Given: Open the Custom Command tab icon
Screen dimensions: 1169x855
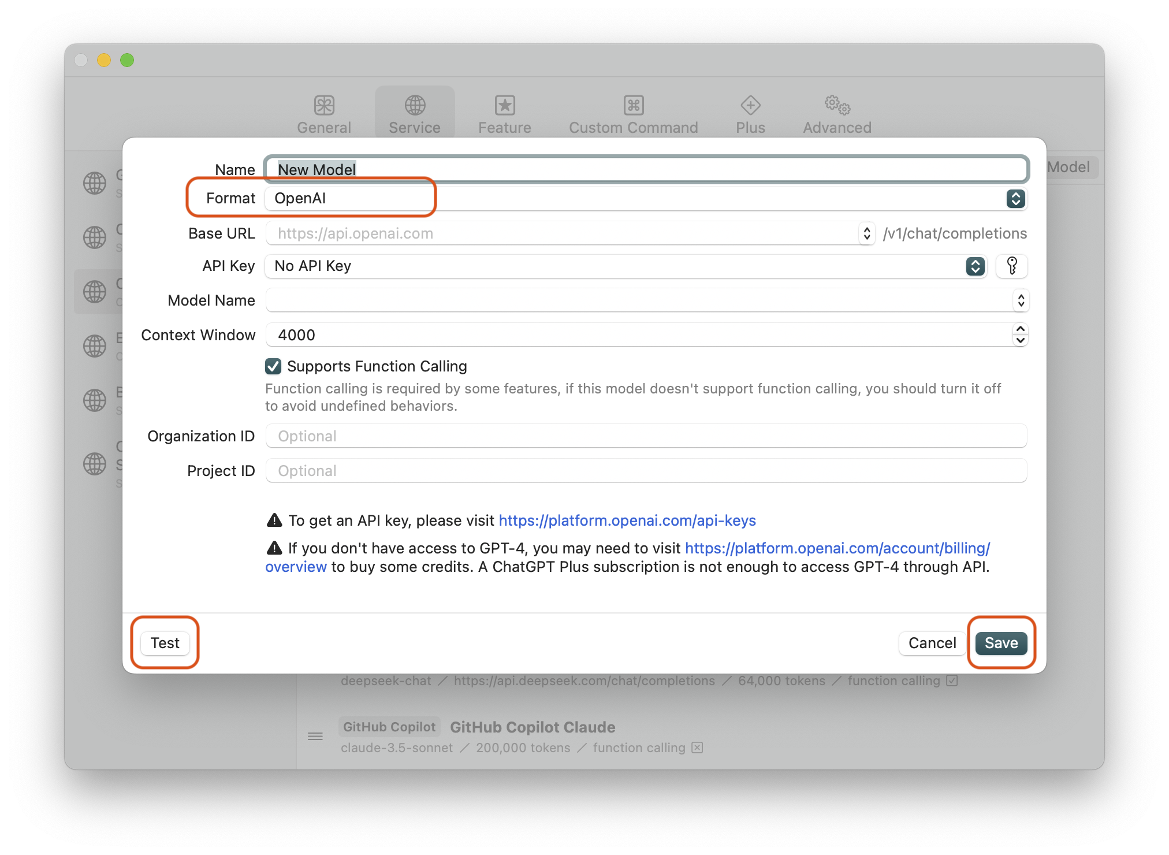Looking at the screenshot, I should [634, 106].
